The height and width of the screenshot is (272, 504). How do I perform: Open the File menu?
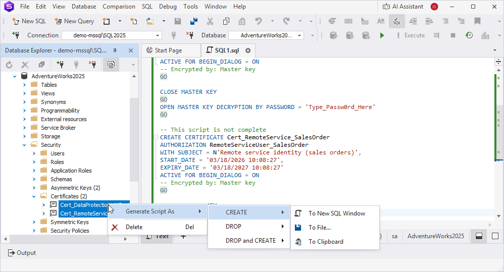click(x=25, y=7)
